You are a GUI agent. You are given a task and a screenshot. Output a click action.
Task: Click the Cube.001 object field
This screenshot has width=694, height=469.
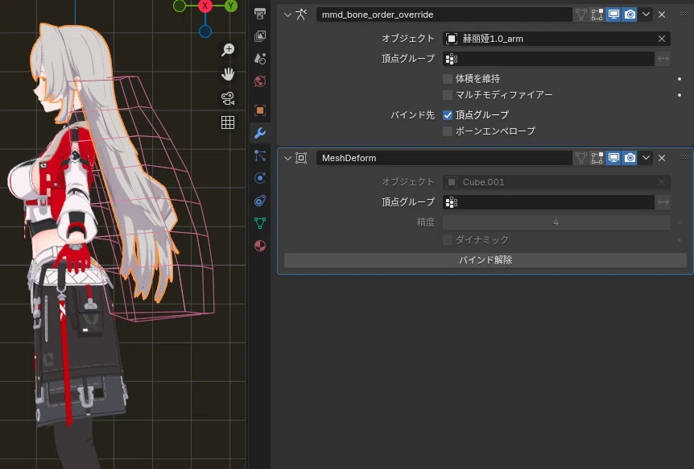coord(556,182)
